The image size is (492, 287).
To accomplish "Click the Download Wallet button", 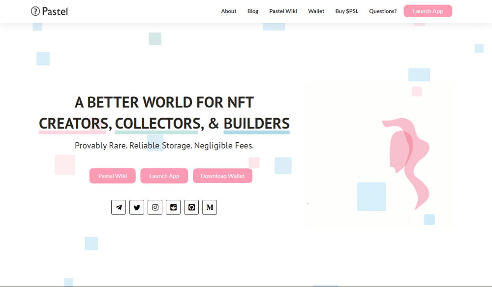I will click(x=222, y=176).
